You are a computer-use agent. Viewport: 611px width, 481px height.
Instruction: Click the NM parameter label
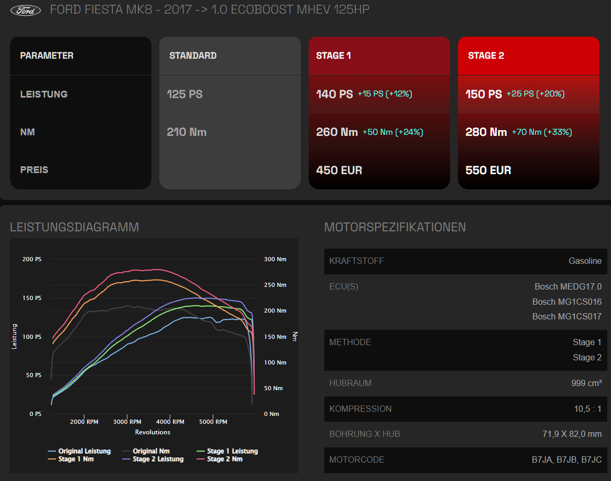(x=28, y=132)
